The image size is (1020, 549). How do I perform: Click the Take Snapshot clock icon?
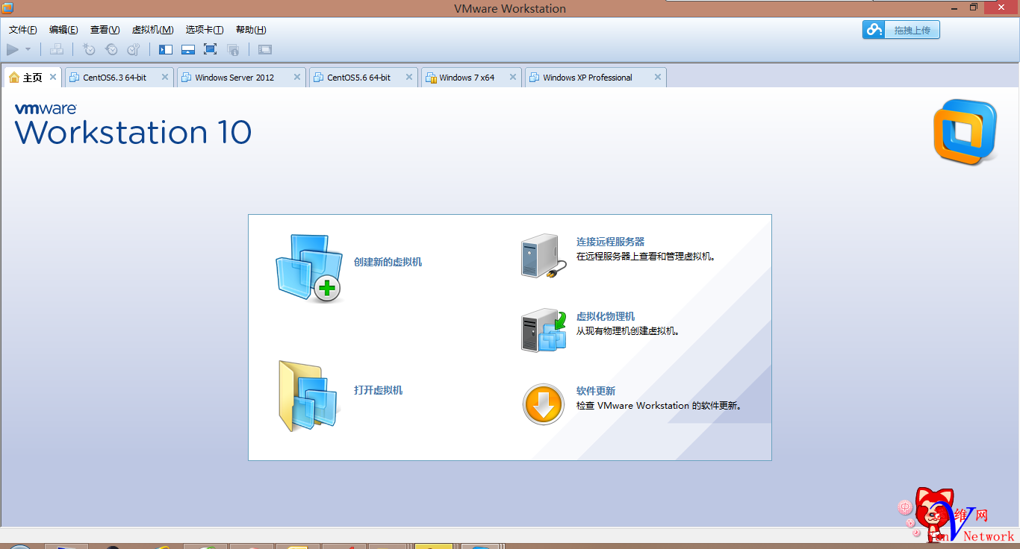[89, 49]
